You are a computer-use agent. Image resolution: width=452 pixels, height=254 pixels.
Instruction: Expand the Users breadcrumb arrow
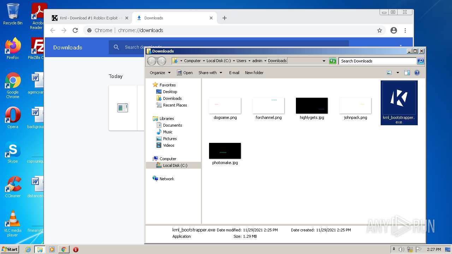tap(249, 61)
